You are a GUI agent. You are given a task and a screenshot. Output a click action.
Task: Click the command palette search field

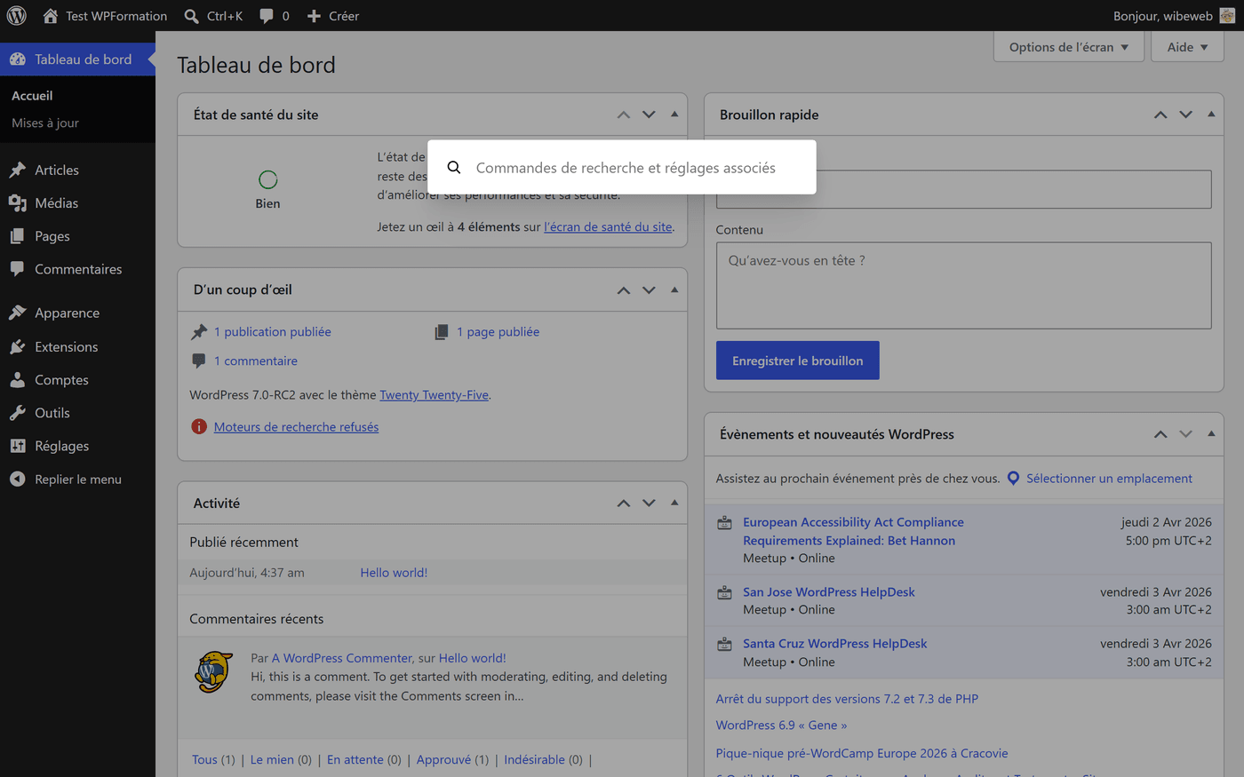(626, 168)
